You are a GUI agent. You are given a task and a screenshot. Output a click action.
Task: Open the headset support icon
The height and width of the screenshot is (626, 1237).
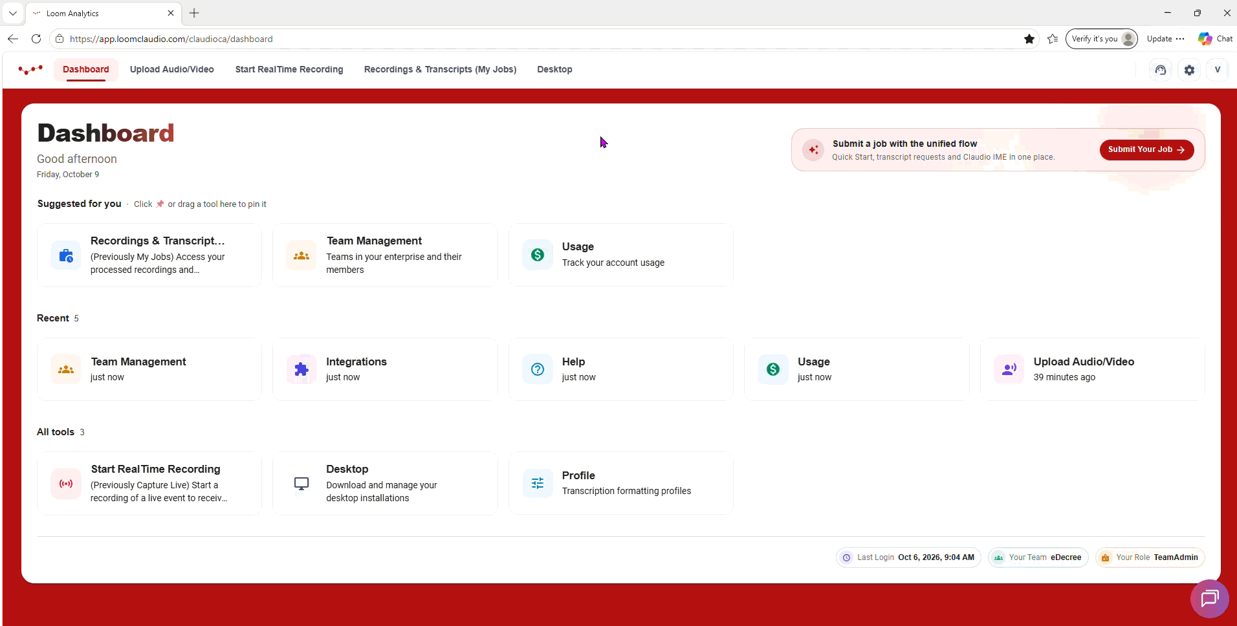point(1161,70)
